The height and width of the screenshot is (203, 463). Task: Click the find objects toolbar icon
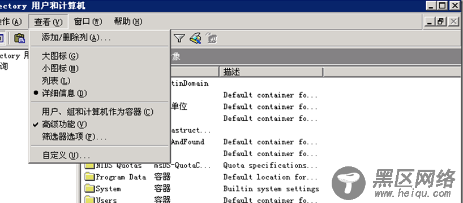pos(195,38)
